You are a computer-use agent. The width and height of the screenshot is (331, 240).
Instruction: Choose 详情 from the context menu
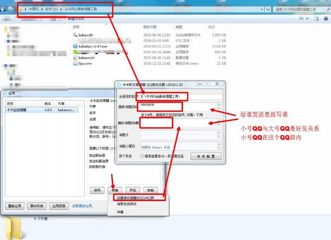coord(120,212)
